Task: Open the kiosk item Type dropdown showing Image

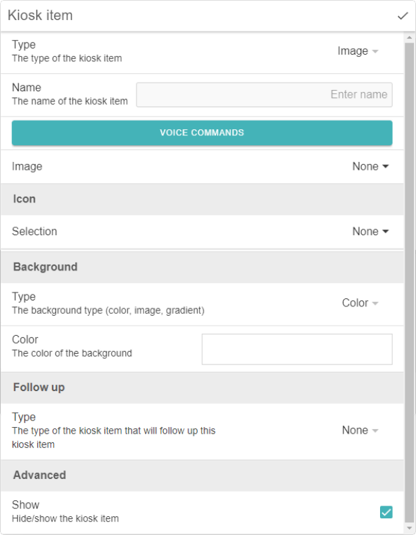Action: [x=357, y=51]
